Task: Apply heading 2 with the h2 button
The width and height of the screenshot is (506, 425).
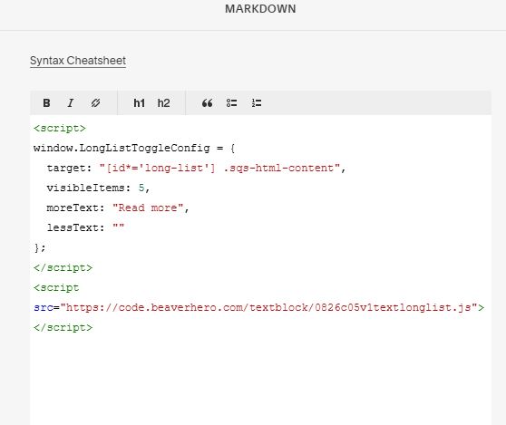Action: click(x=163, y=103)
